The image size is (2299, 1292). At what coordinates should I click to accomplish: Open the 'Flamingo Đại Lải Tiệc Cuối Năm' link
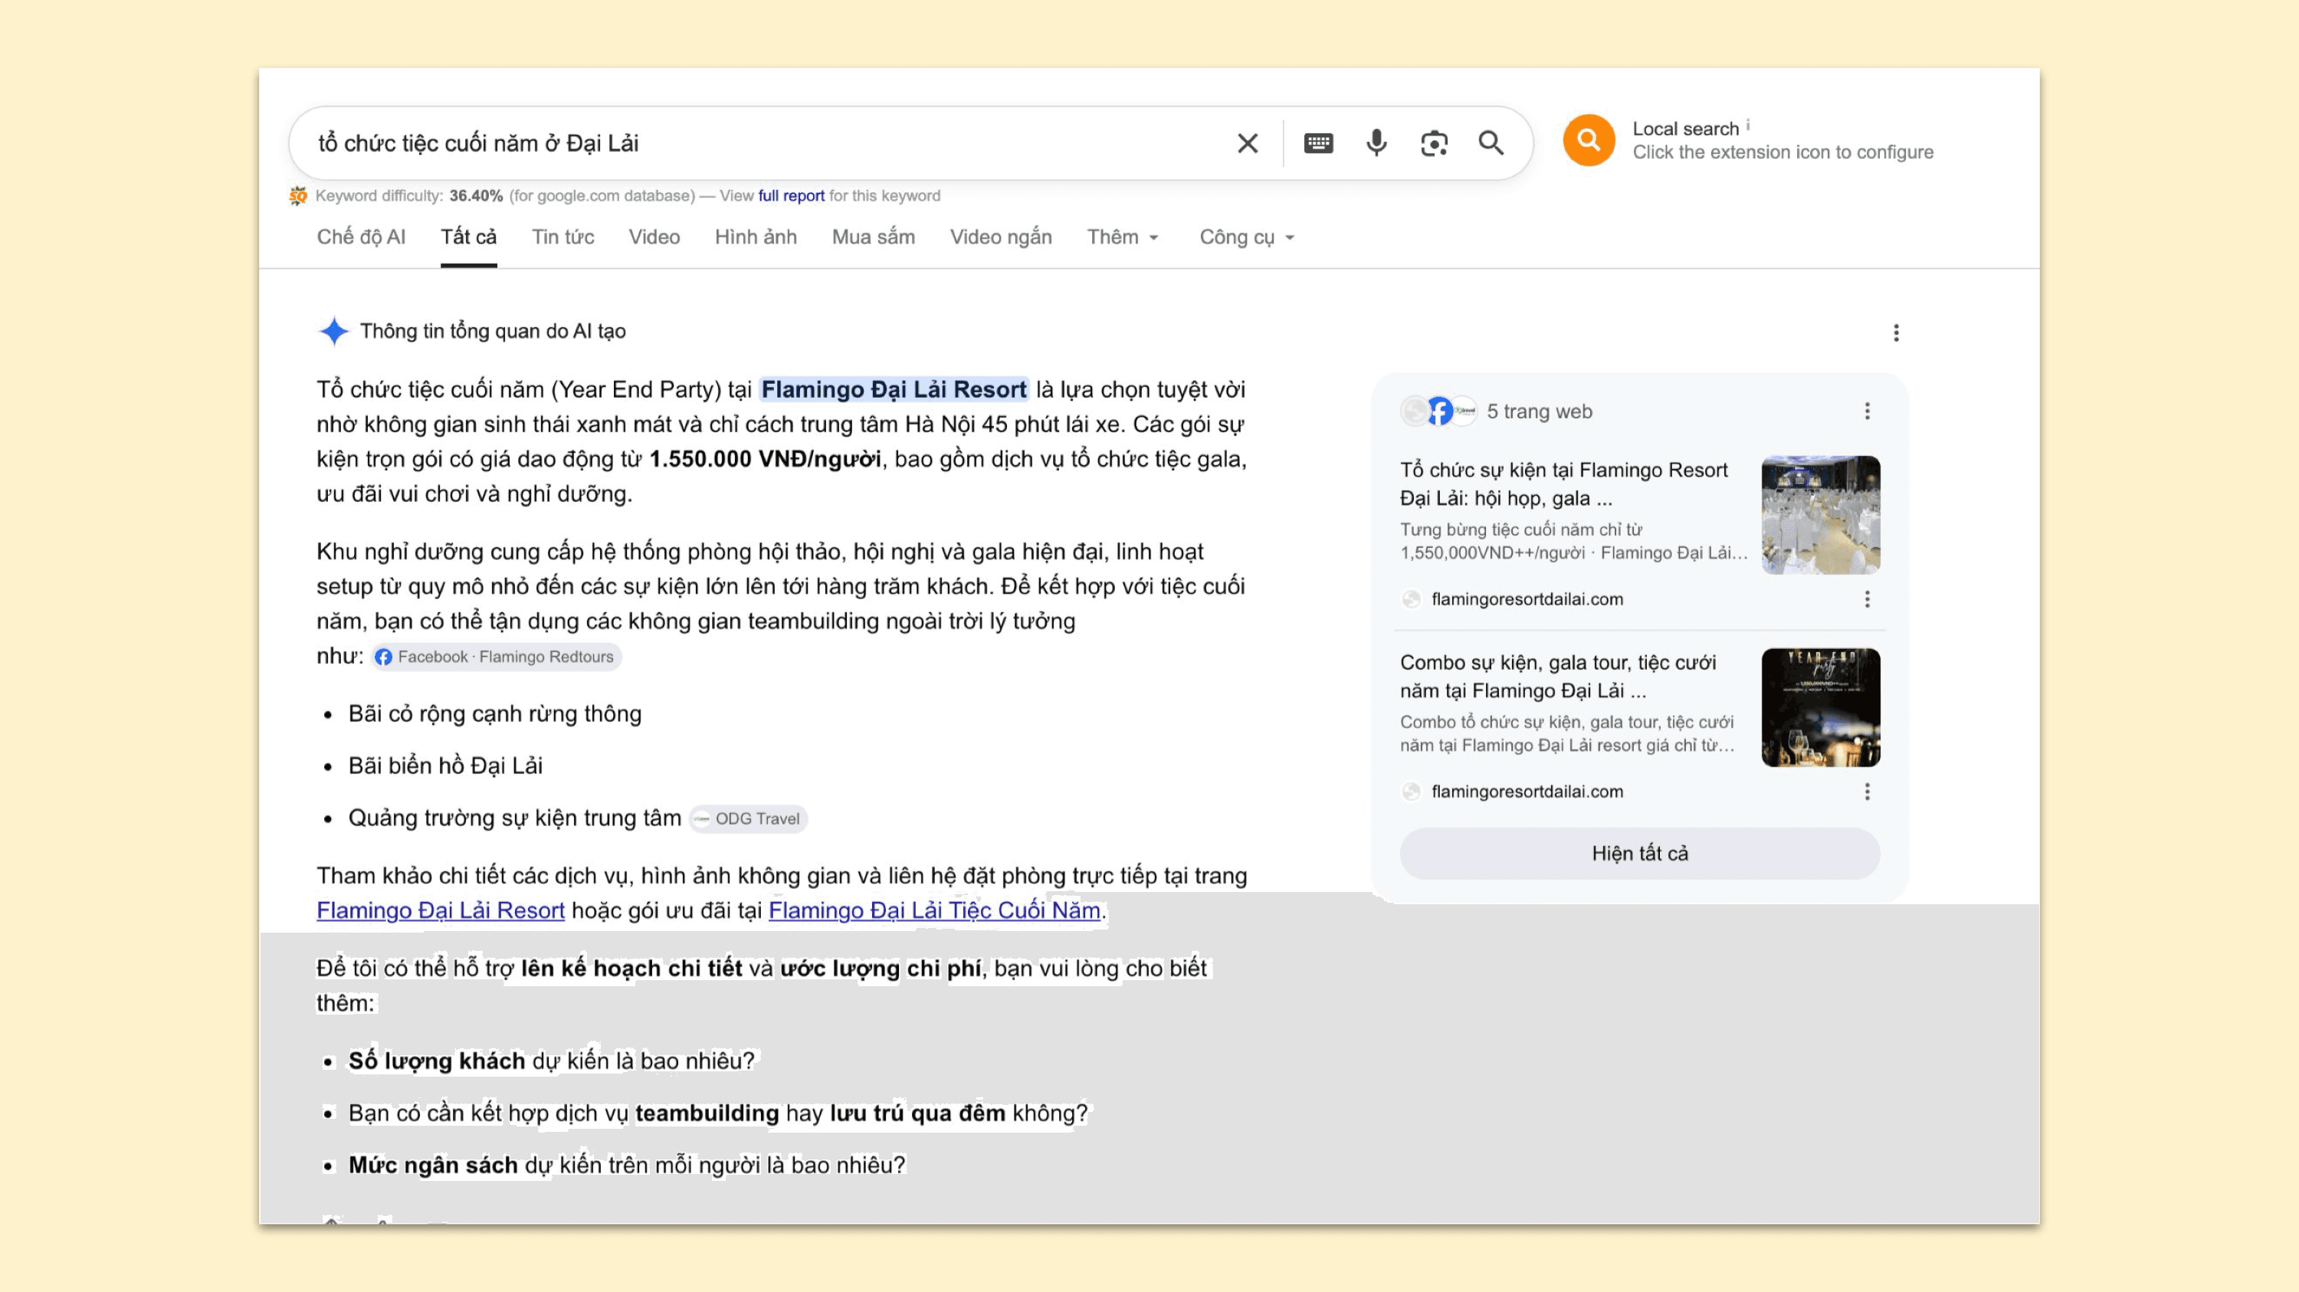(934, 910)
